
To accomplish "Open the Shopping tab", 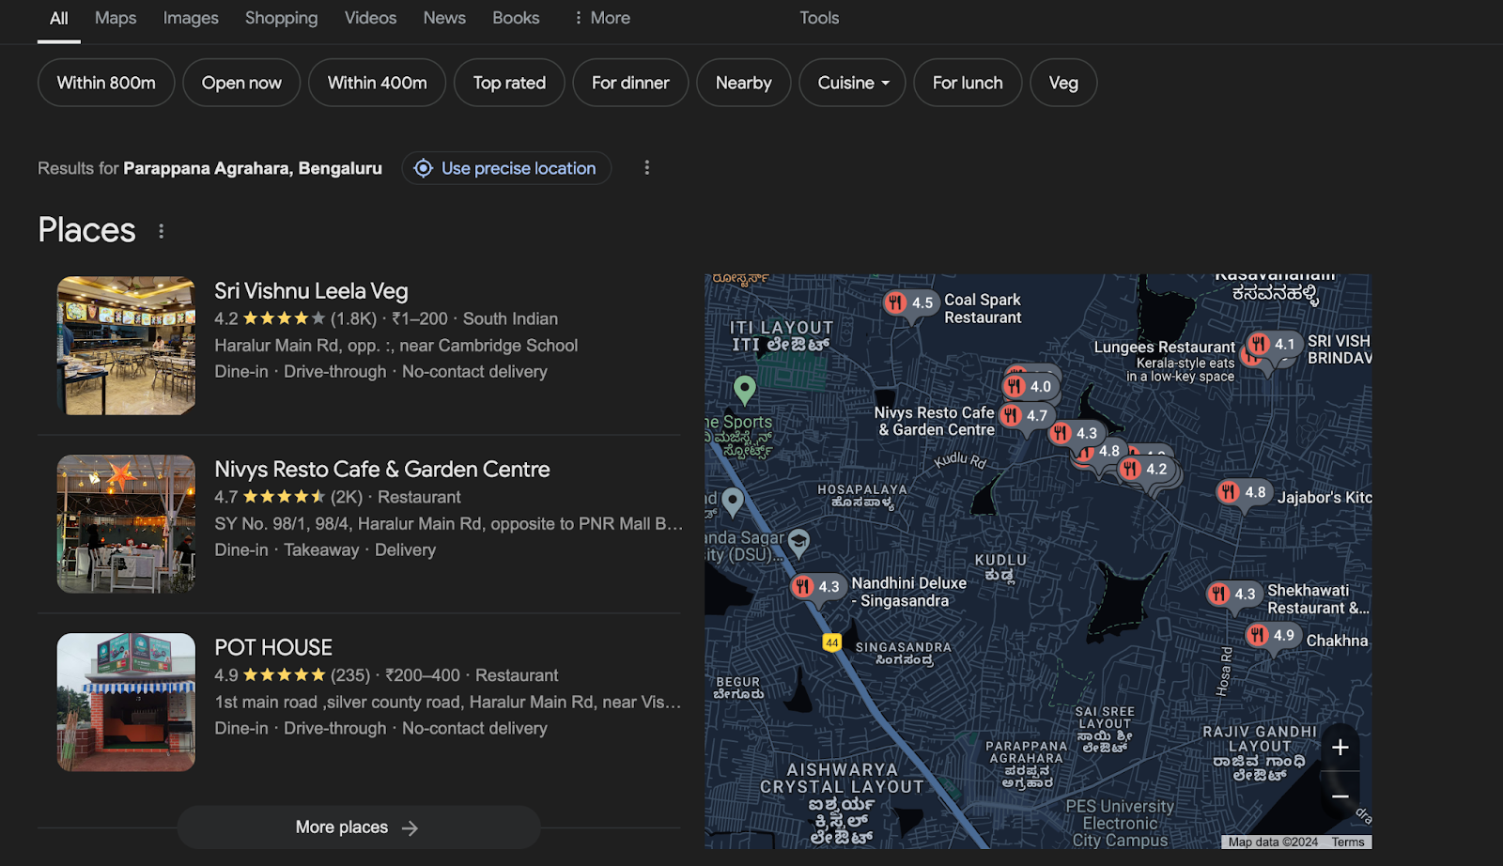I will (x=281, y=18).
